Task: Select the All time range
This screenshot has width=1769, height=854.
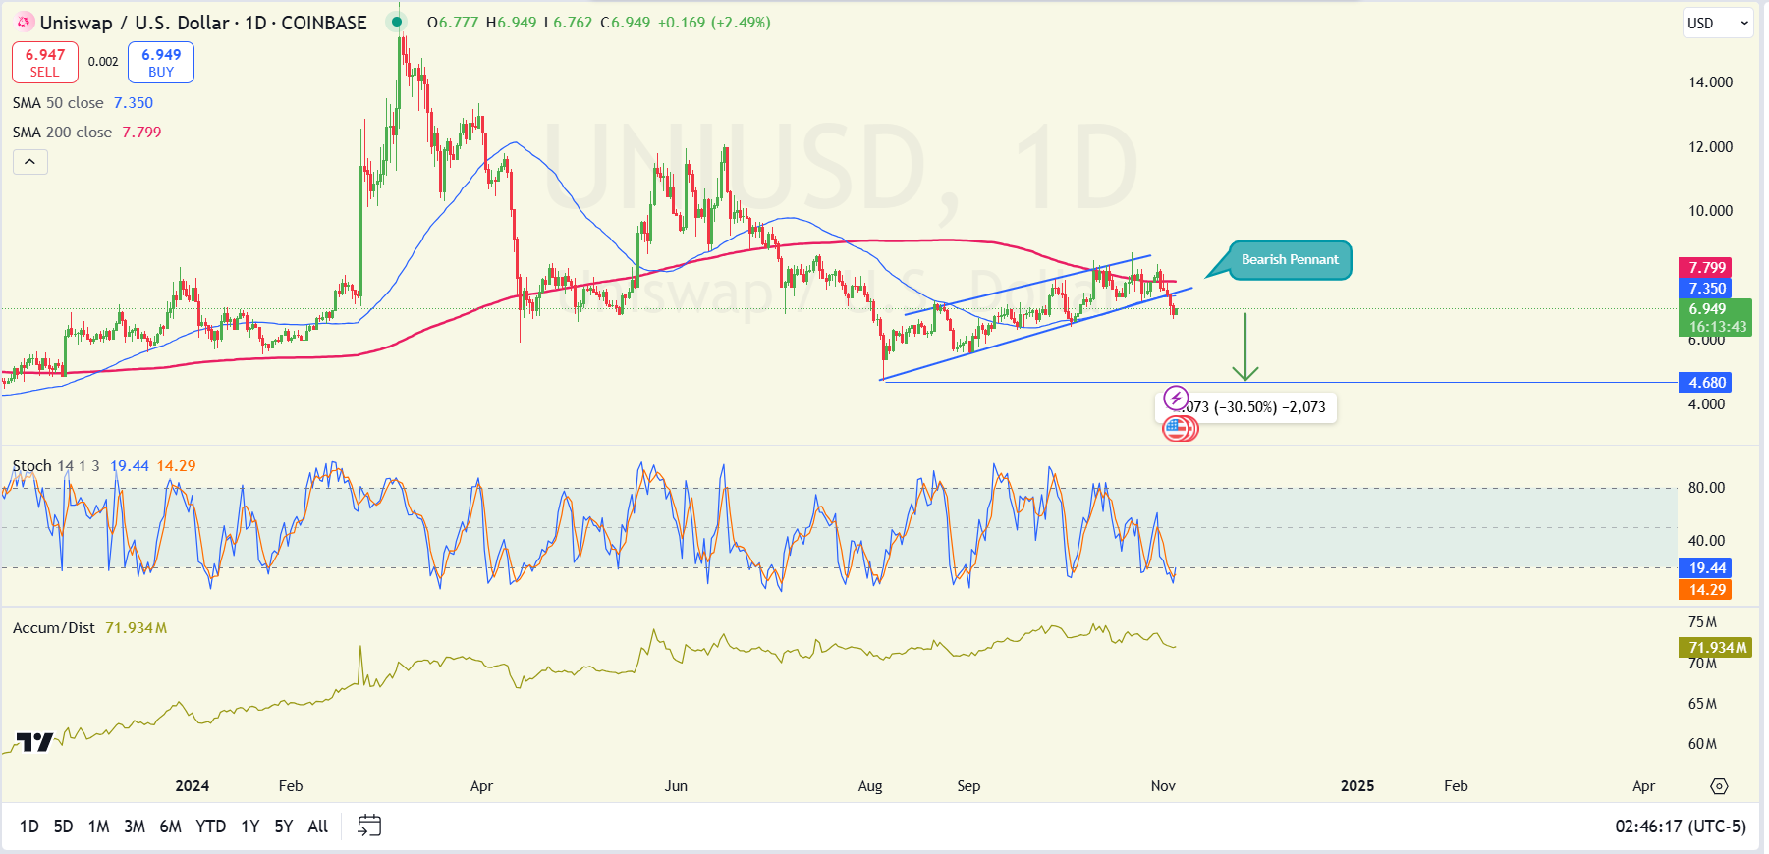Action: [x=318, y=827]
